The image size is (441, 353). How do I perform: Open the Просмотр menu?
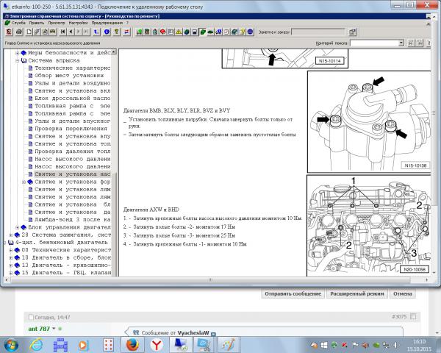pos(57,23)
